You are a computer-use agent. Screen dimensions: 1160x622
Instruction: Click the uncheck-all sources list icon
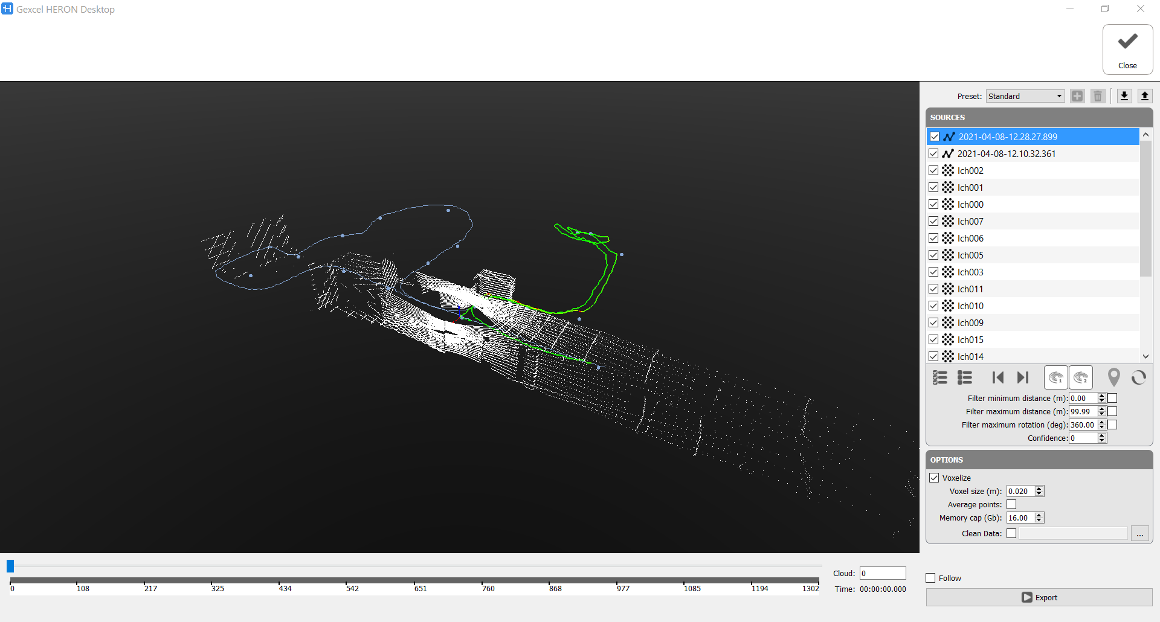coord(965,378)
